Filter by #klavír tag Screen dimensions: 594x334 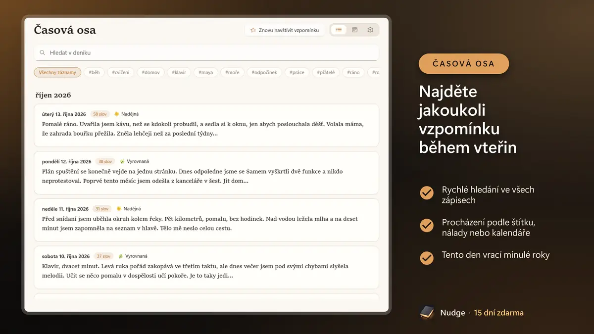tap(179, 72)
